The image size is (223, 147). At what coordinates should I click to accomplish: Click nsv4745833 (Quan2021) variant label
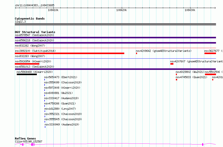click(x=191, y=77)
